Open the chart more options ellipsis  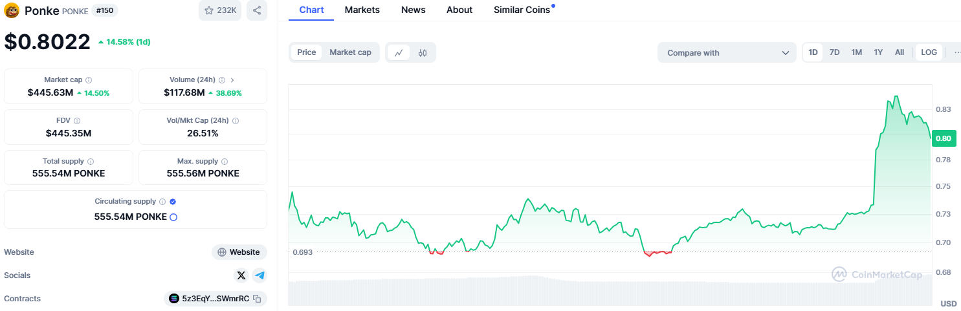pos(957,53)
